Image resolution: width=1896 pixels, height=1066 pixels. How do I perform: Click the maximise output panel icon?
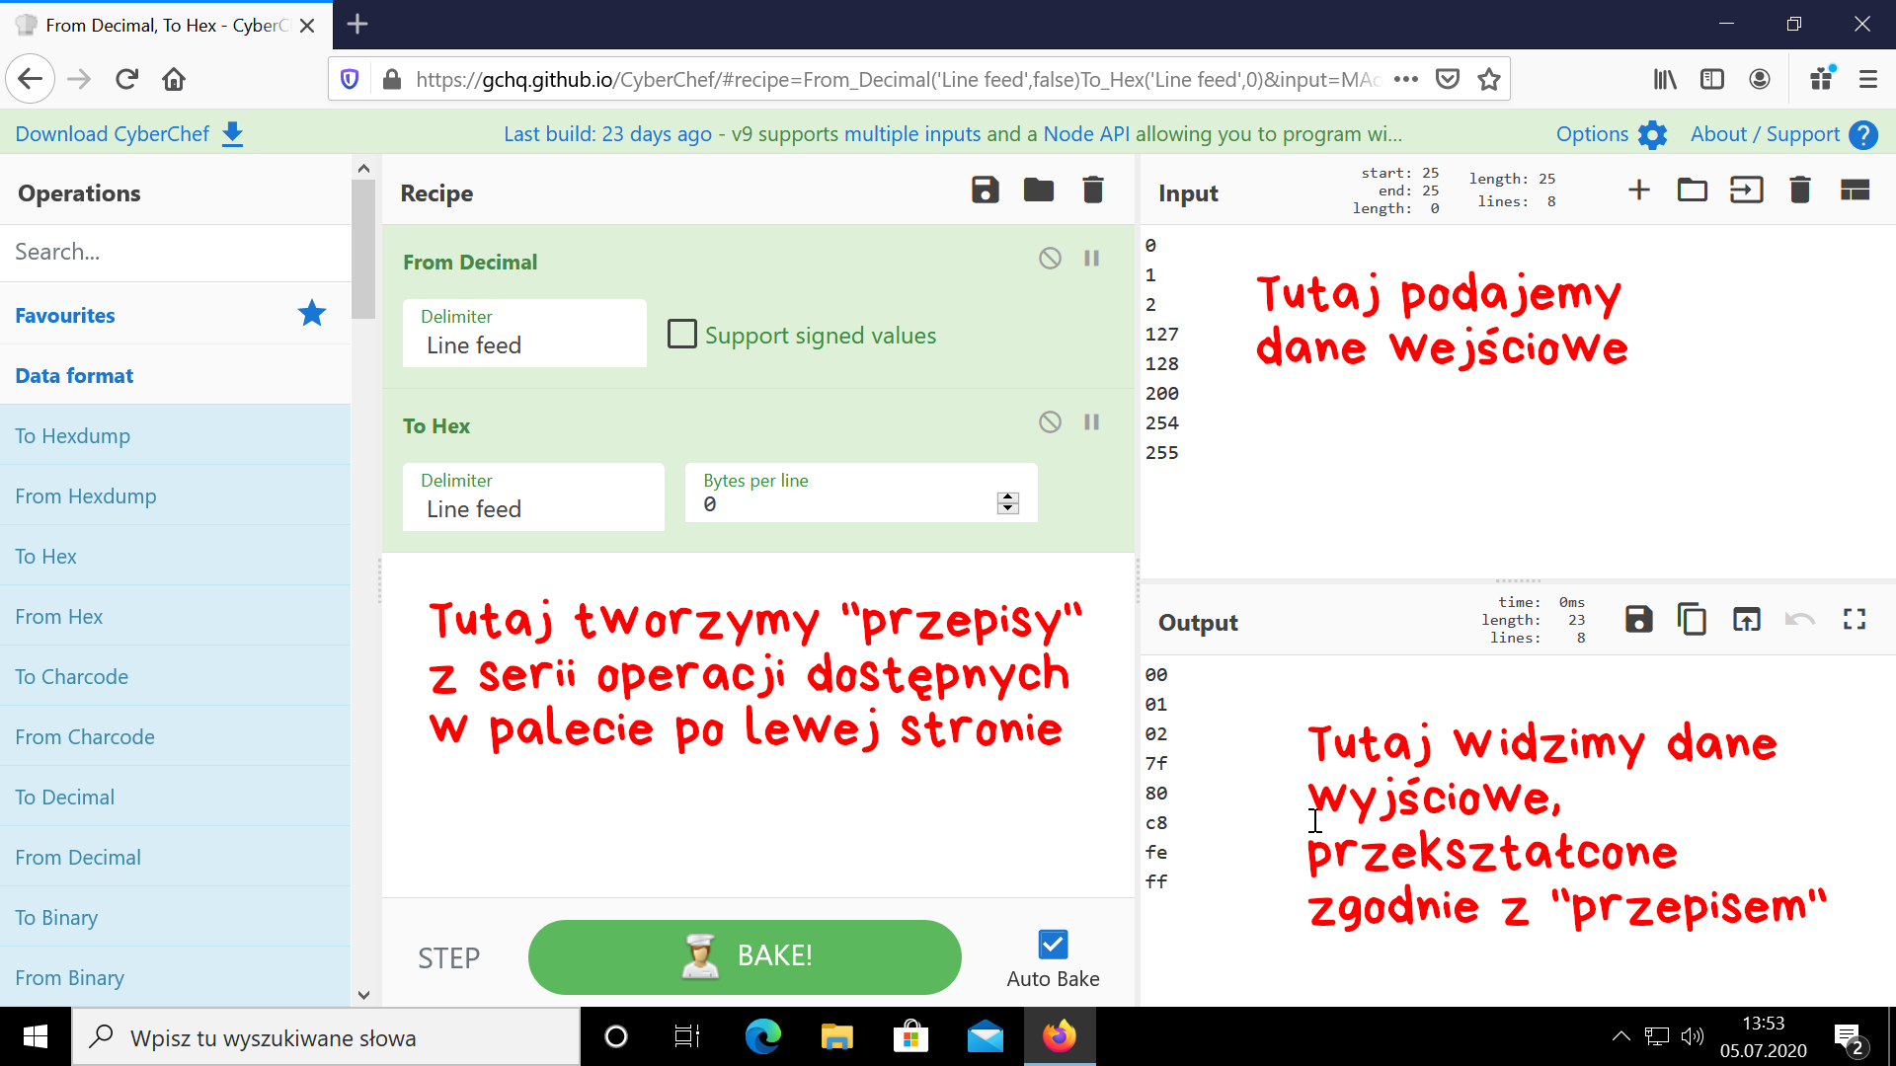click(1856, 618)
